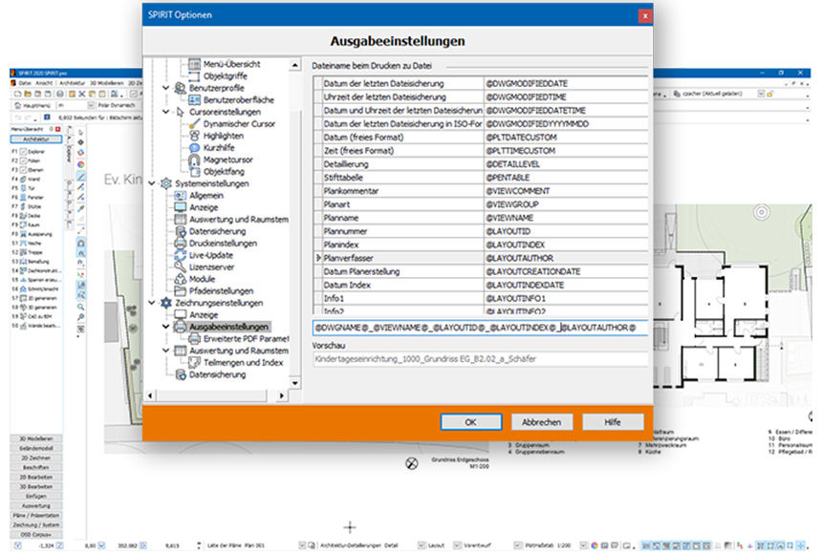Open Magnetcursor settings
Viewport: 822px width, 554px height.
tap(220, 159)
